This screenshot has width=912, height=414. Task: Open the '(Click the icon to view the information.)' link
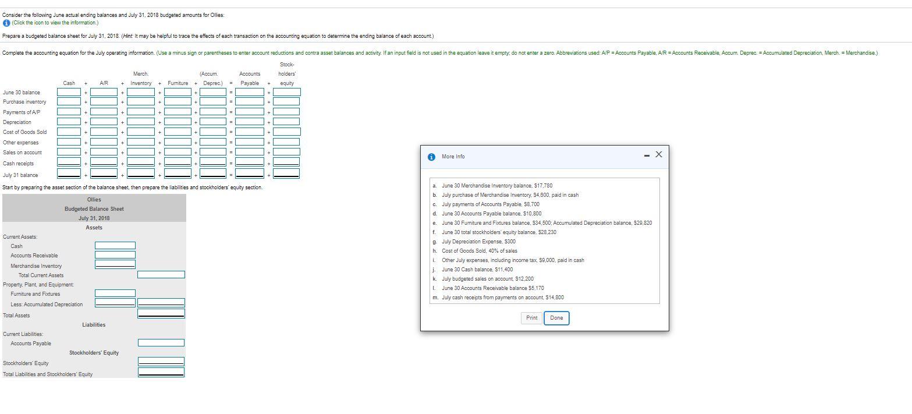point(55,23)
